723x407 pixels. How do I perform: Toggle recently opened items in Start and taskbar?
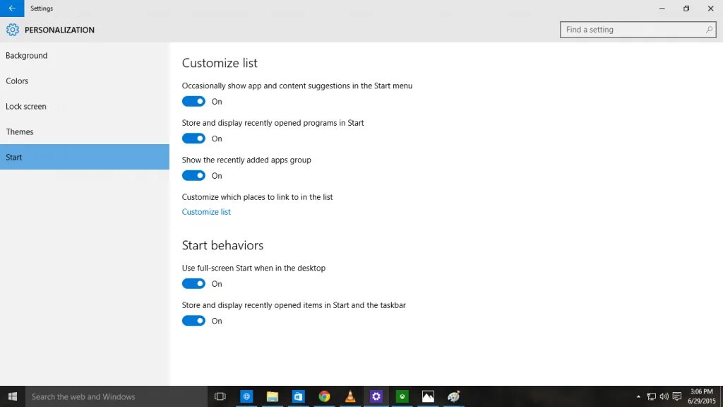click(x=193, y=321)
